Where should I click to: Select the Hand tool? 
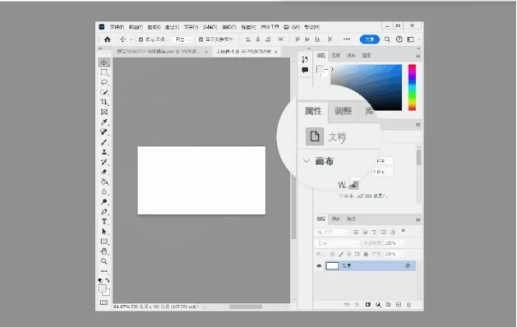tap(104, 251)
